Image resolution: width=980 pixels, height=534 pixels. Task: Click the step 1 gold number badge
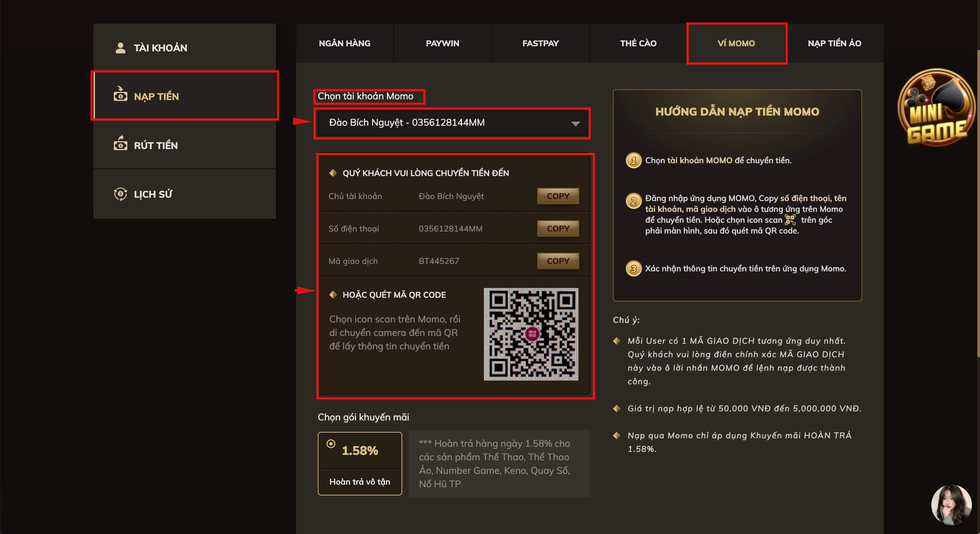tap(634, 160)
